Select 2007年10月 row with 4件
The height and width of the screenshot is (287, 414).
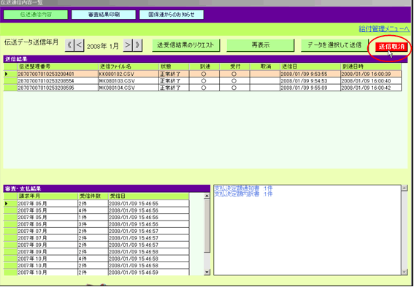(x=96, y=259)
